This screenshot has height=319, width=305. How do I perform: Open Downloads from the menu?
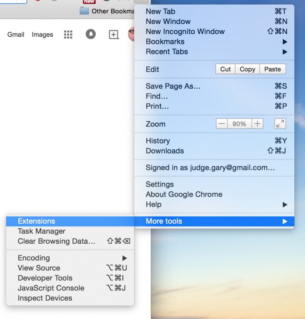click(214, 151)
